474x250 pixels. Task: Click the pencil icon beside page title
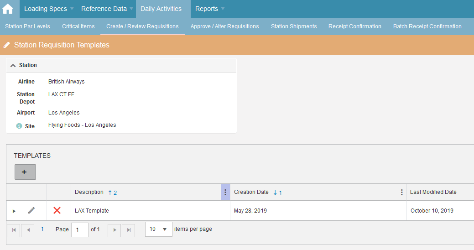7,45
